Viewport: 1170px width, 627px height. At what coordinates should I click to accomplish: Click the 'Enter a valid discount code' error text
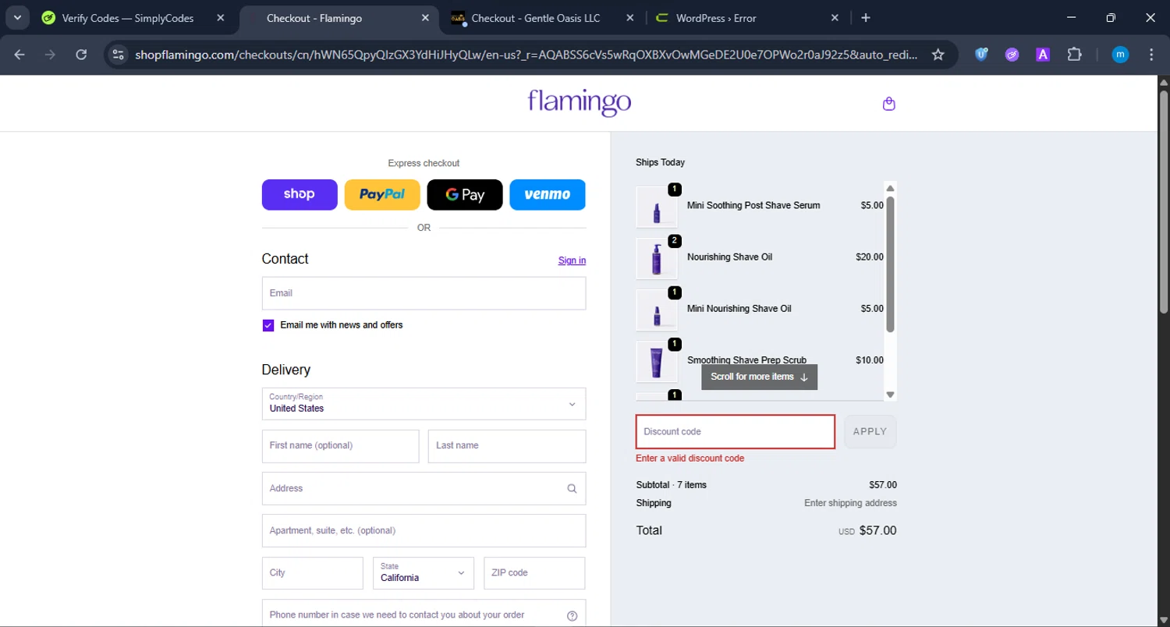click(690, 459)
